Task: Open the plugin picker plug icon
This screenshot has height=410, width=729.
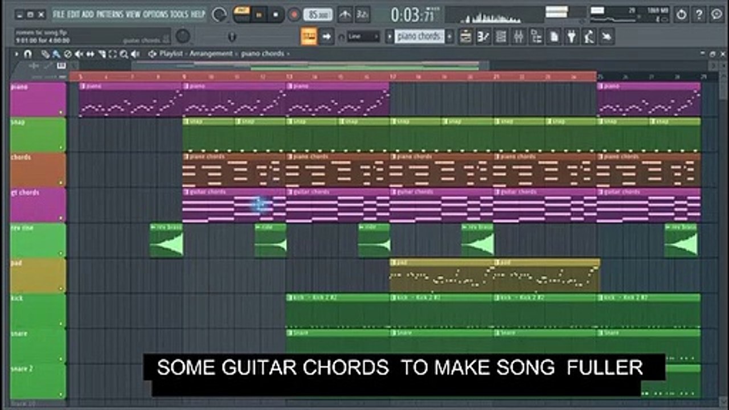Action: pyautogui.click(x=572, y=36)
